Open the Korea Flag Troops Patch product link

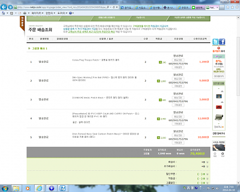tap(96, 60)
